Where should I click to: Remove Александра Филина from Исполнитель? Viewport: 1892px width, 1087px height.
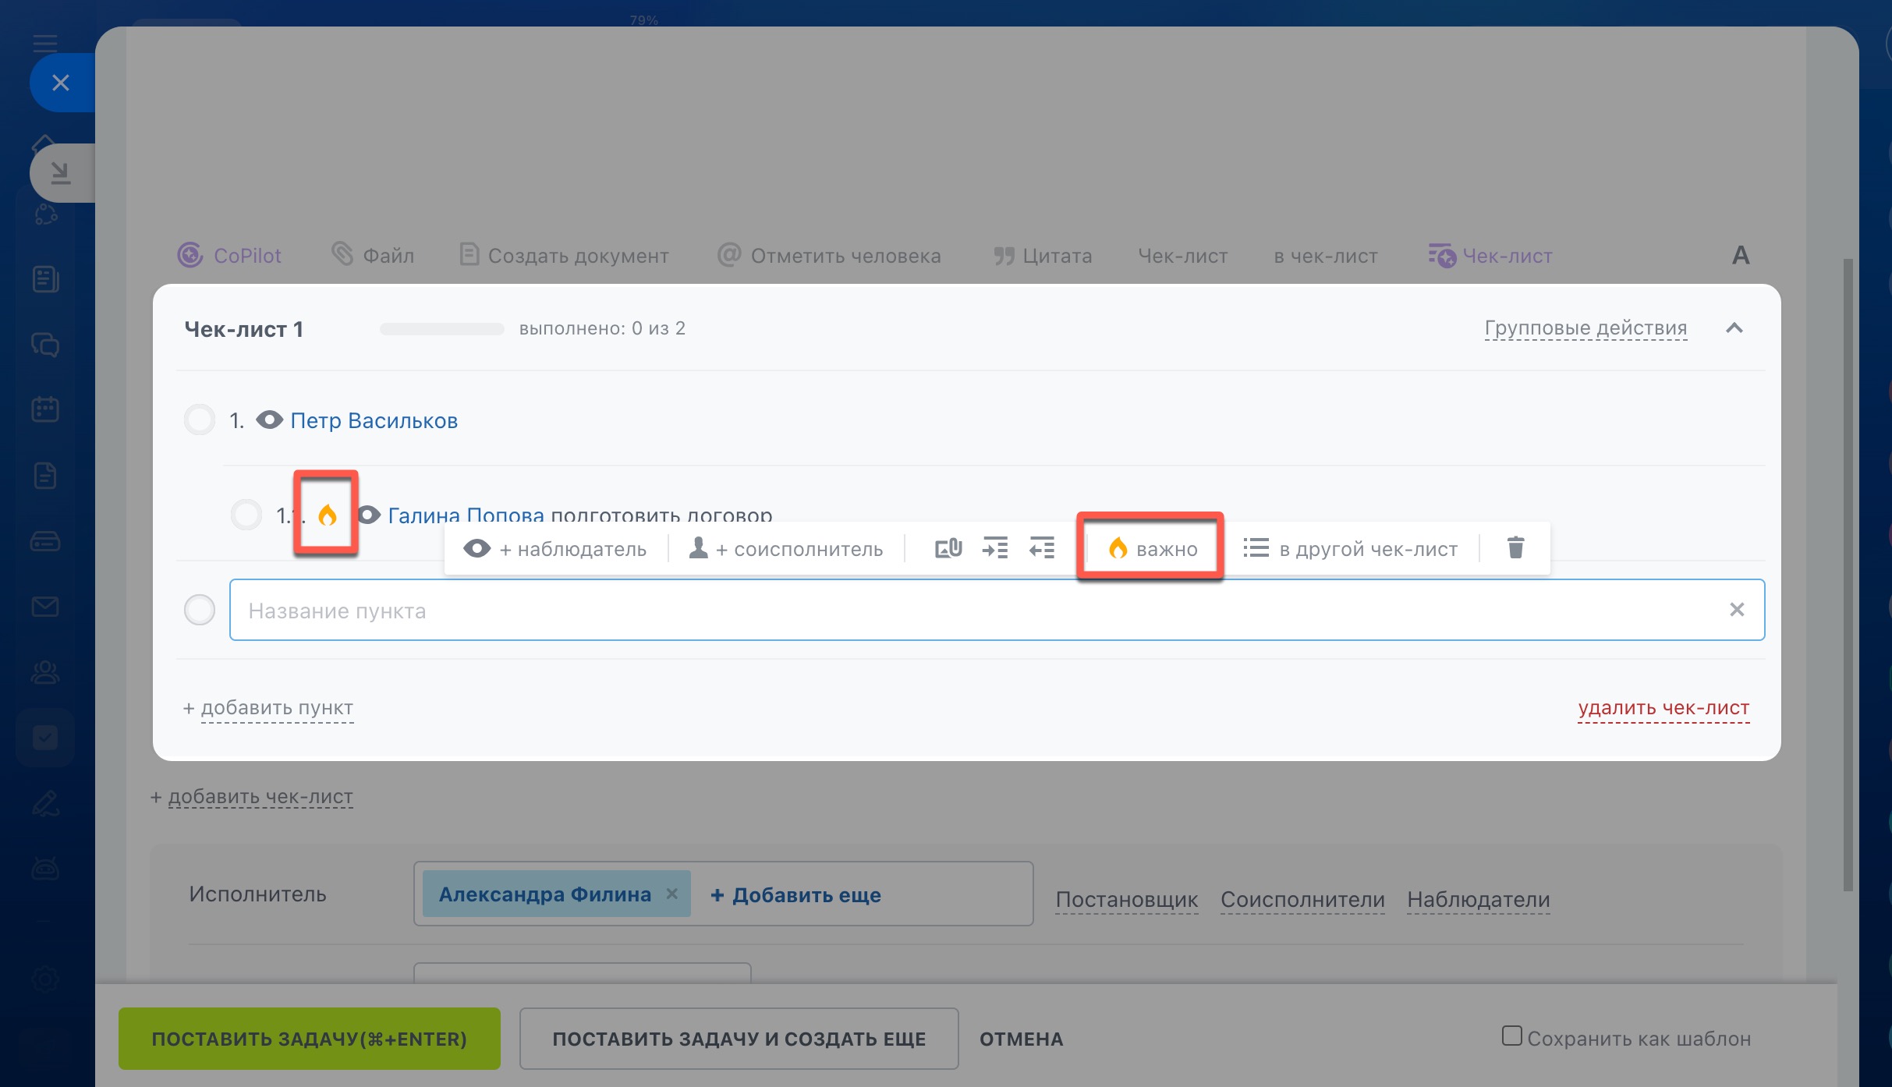672,894
